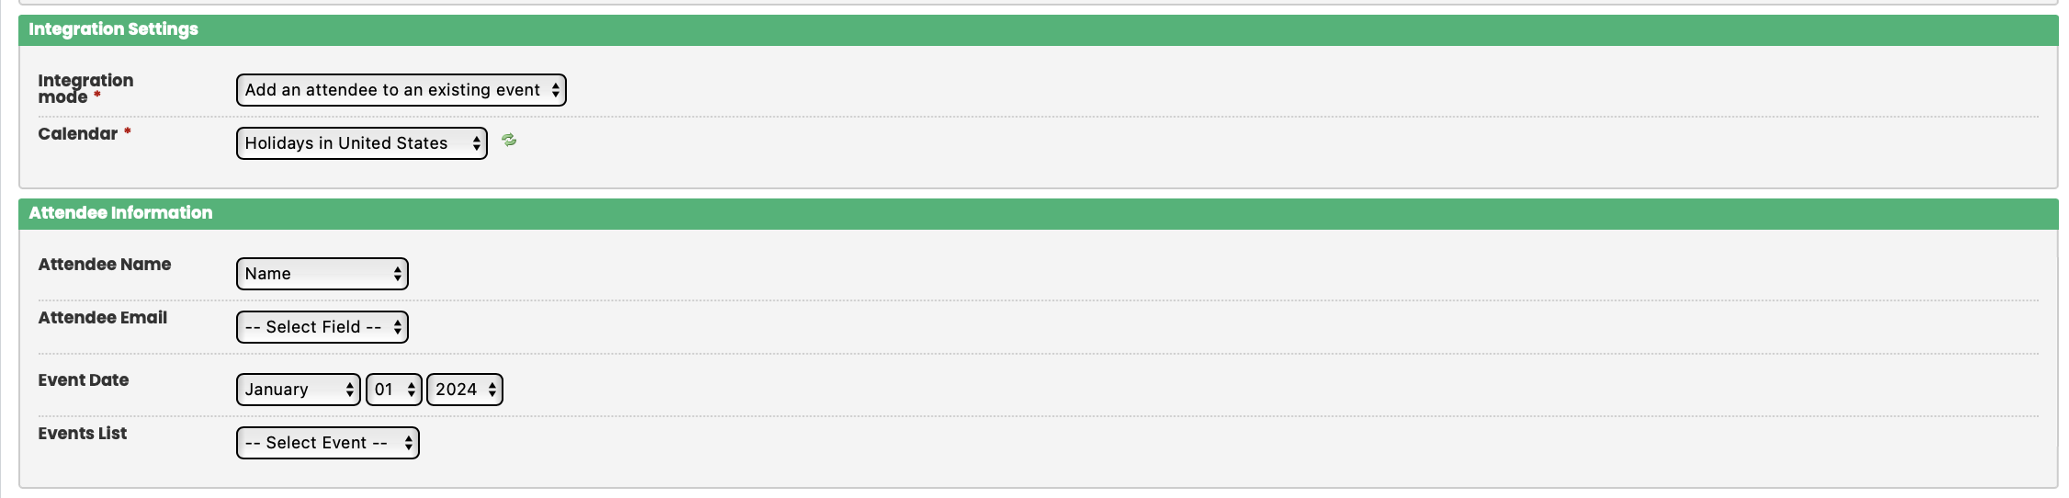Click the Attendee Email label
This screenshot has width=2069, height=498.
102,318
